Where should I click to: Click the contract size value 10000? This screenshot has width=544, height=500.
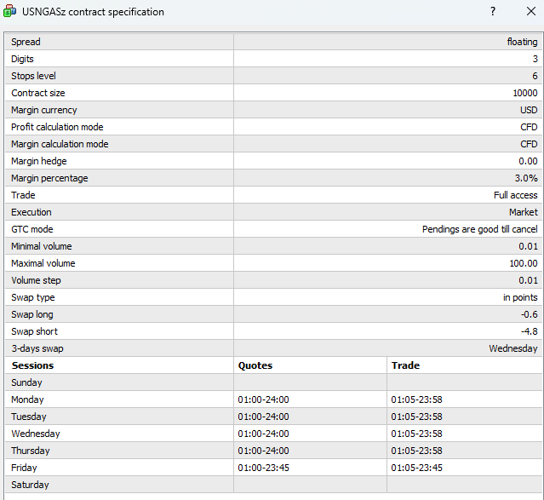tap(525, 93)
